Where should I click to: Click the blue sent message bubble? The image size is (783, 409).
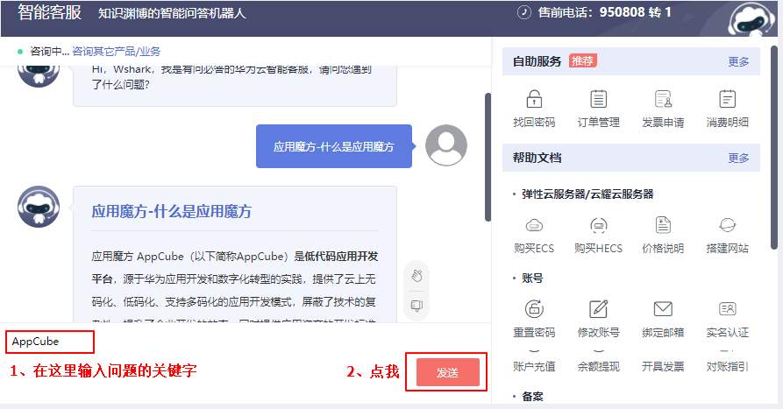click(334, 146)
